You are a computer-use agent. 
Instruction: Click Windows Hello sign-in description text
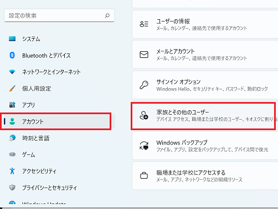click(x=212, y=89)
